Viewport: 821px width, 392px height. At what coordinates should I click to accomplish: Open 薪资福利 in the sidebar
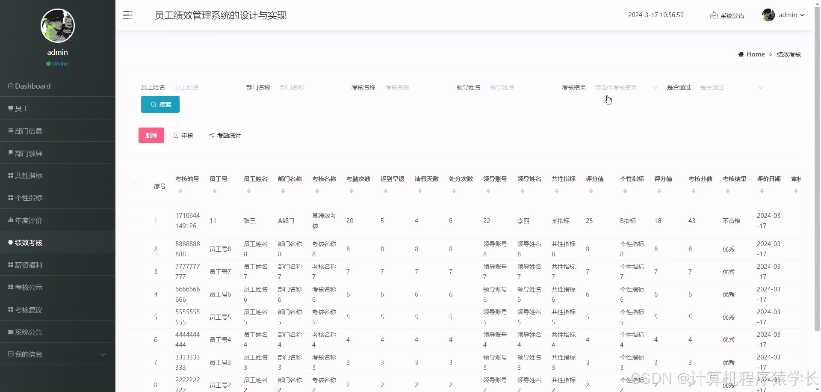coord(58,265)
